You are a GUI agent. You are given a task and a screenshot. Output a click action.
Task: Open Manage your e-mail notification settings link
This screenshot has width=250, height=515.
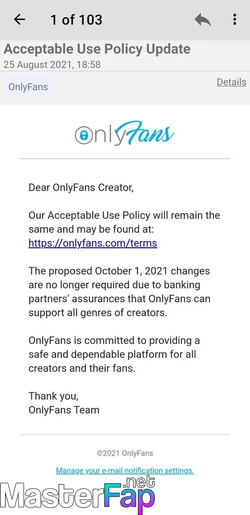[124, 471]
